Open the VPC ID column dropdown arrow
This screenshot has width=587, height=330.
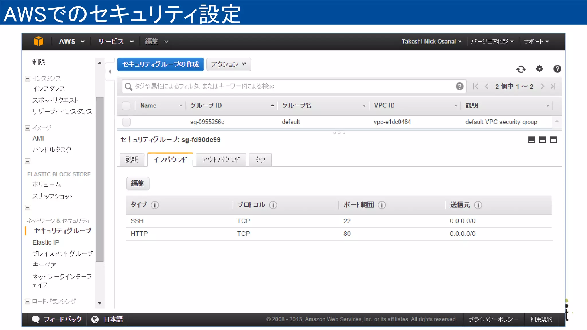pos(456,106)
